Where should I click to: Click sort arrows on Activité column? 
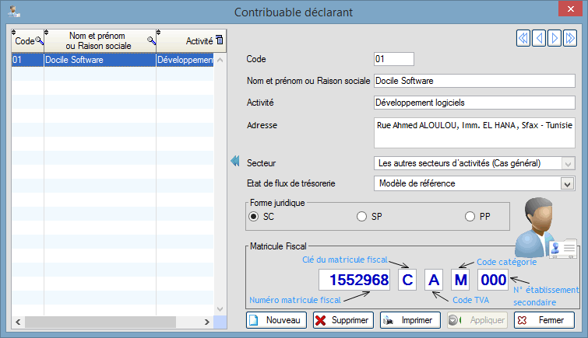tap(158, 32)
